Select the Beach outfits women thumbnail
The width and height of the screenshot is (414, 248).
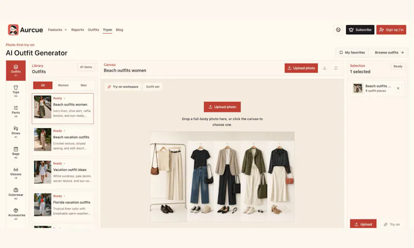(x=42, y=107)
